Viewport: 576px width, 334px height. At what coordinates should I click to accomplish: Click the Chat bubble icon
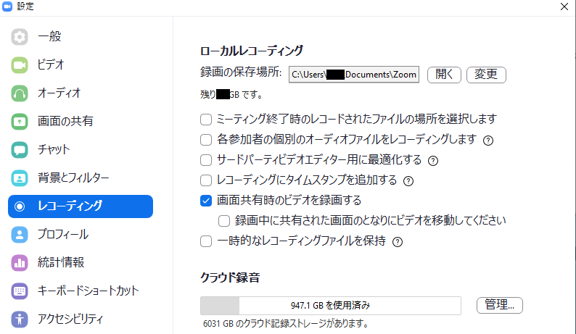click(x=20, y=149)
